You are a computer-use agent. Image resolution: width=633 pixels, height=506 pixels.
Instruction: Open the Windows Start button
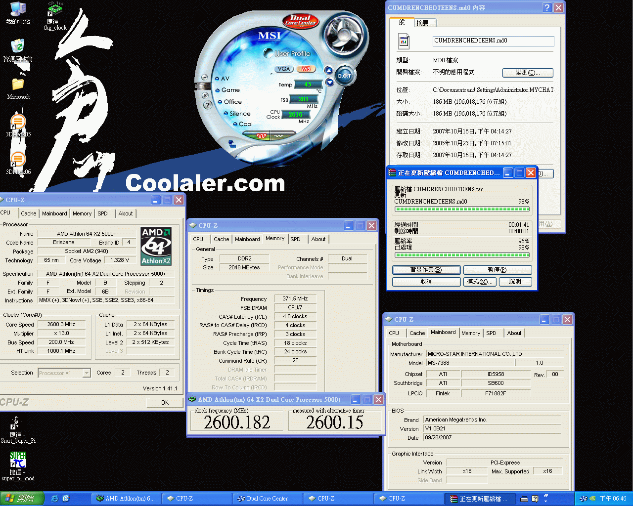[22, 499]
